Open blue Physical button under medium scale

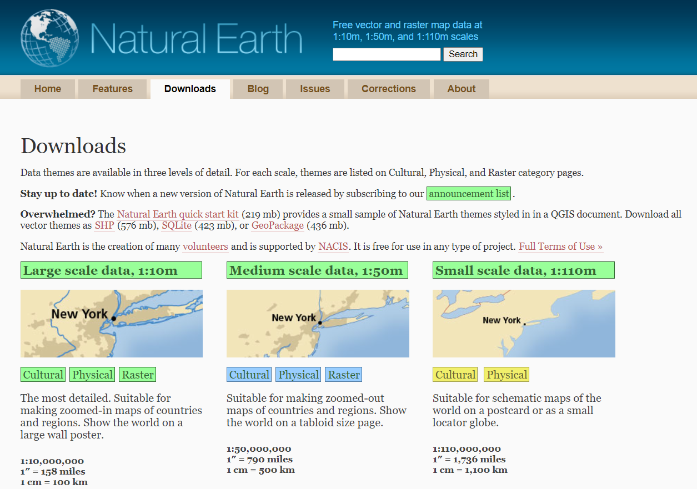click(x=298, y=375)
